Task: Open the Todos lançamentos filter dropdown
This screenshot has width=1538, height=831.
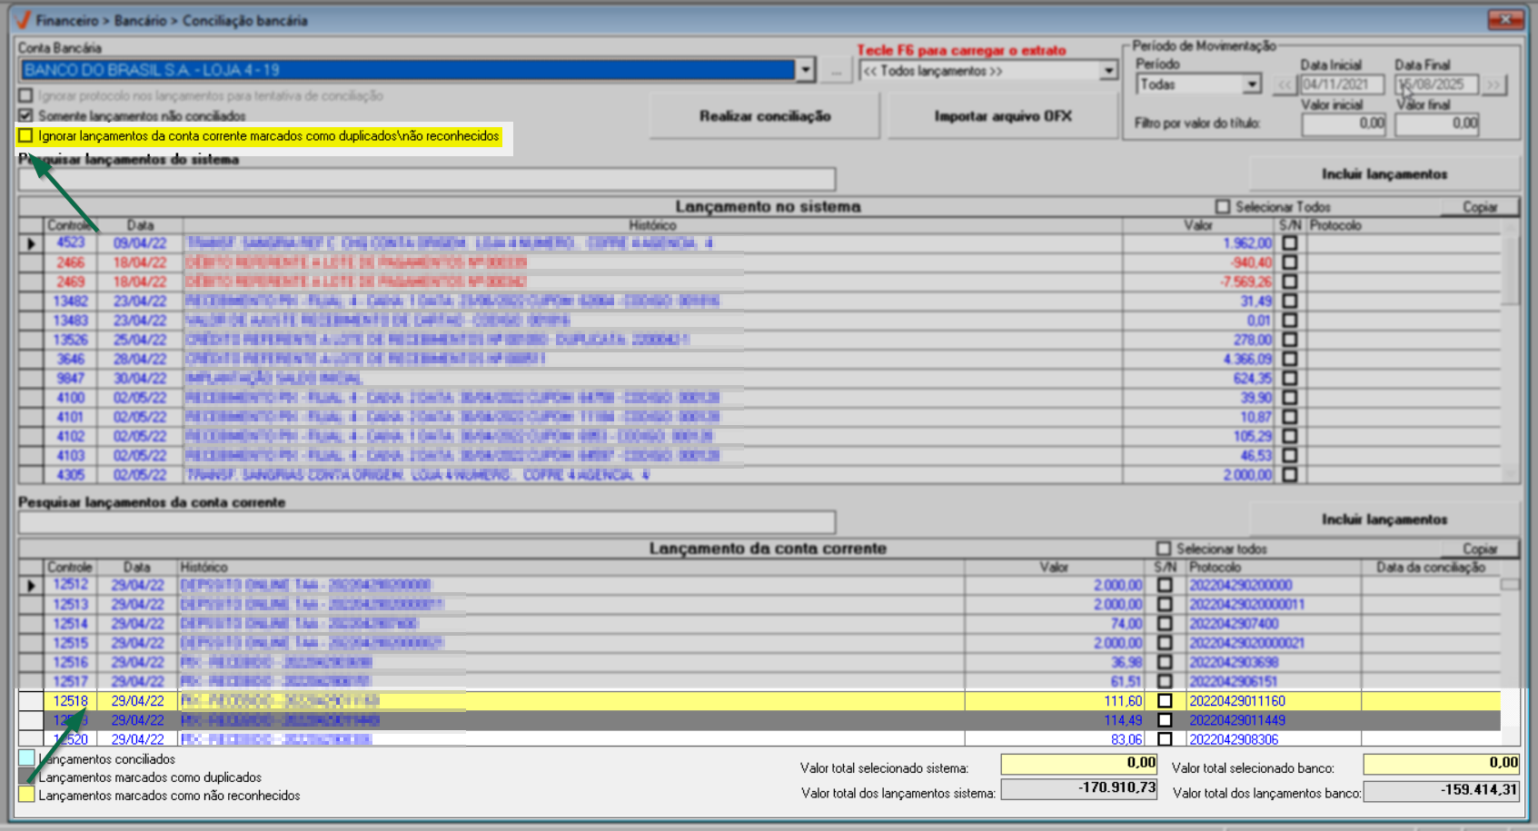Action: (1108, 71)
